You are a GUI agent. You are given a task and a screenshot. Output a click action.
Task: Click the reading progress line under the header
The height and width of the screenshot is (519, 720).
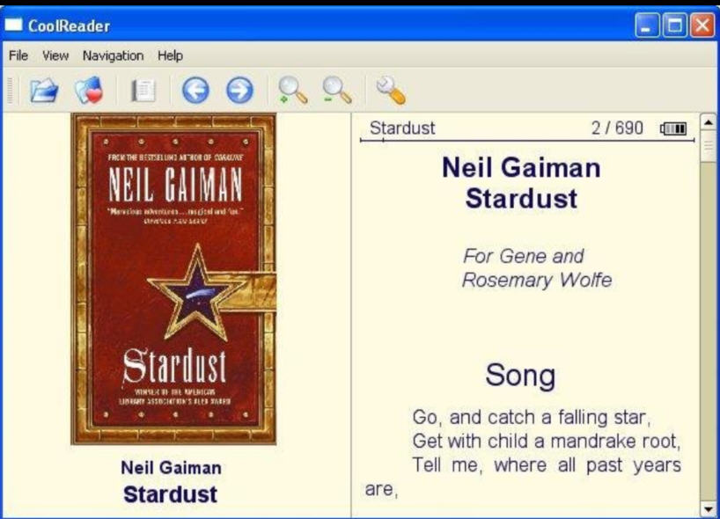pyautogui.click(x=527, y=141)
